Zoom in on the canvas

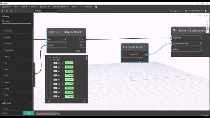click(207, 22)
